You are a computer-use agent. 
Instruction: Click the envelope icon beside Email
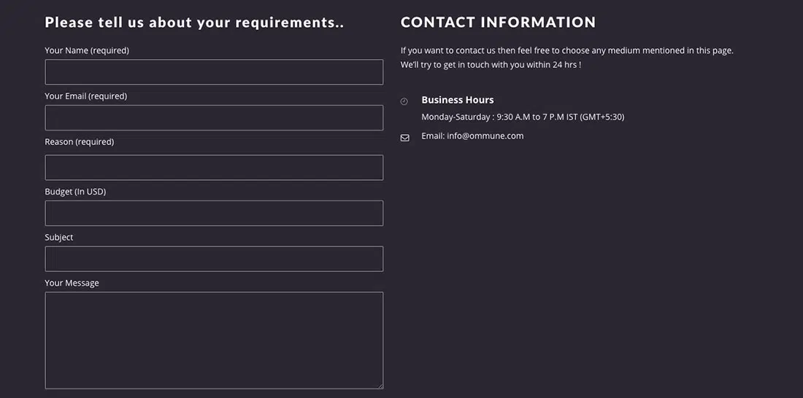[405, 138]
